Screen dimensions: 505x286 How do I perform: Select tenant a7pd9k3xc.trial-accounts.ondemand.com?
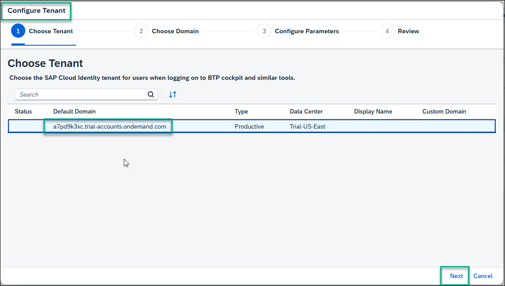(110, 126)
